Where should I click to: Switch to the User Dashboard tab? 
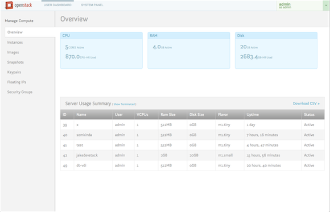click(57, 5)
